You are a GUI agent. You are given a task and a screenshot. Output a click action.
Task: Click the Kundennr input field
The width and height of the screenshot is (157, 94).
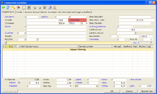32,17
